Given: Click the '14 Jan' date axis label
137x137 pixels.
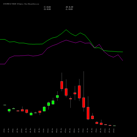Looking at the screenshot, I should click(x=87, y=130).
